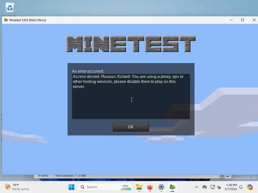Open the clock showing 1:48 PM
Image resolution: width=258 pixels, height=193 pixels.
231,187
